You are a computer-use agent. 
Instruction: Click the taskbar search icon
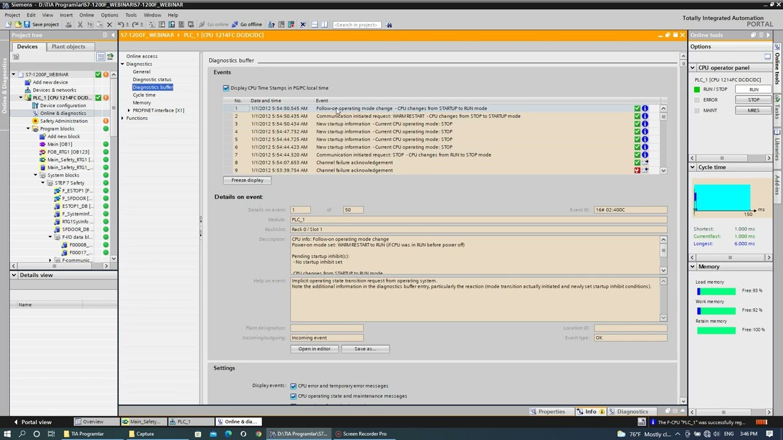pos(22,434)
